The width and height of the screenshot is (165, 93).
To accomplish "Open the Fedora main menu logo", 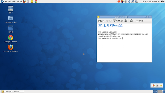I will 2,2.
